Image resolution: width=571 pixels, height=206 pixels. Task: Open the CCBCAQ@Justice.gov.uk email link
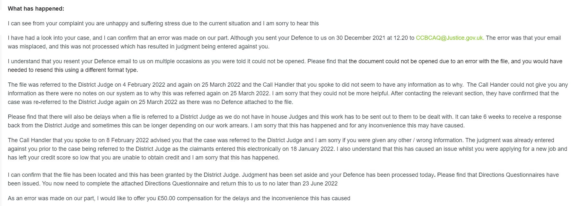450,38
